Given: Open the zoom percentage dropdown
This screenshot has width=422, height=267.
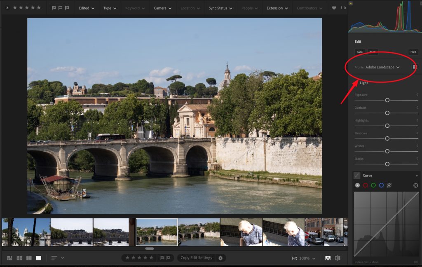Looking at the screenshot, I should point(307,258).
